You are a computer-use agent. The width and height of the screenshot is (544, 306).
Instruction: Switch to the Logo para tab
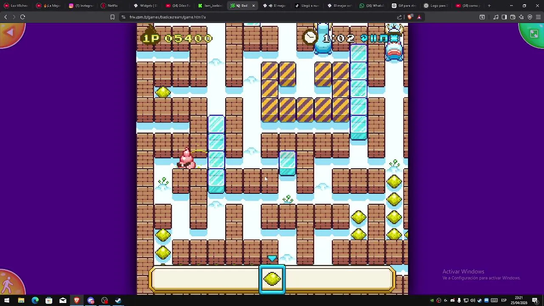(436, 6)
